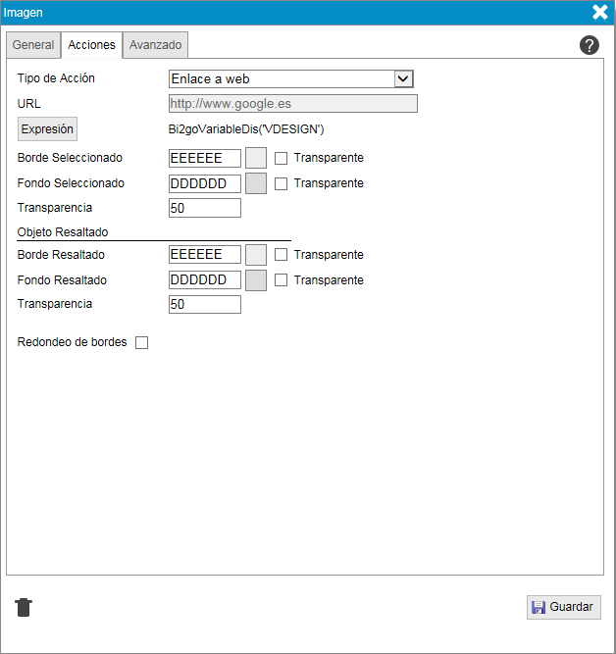
Task: Click the Borde Resaltado color swatch
Action: coord(255,255)
